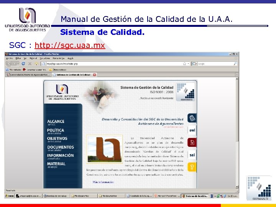
Task: Open the Ayuda menu
Action: 71,58
